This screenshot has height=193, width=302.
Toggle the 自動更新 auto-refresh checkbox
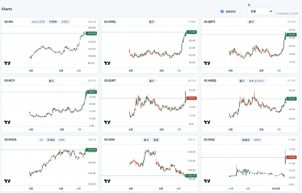(222, 11)
